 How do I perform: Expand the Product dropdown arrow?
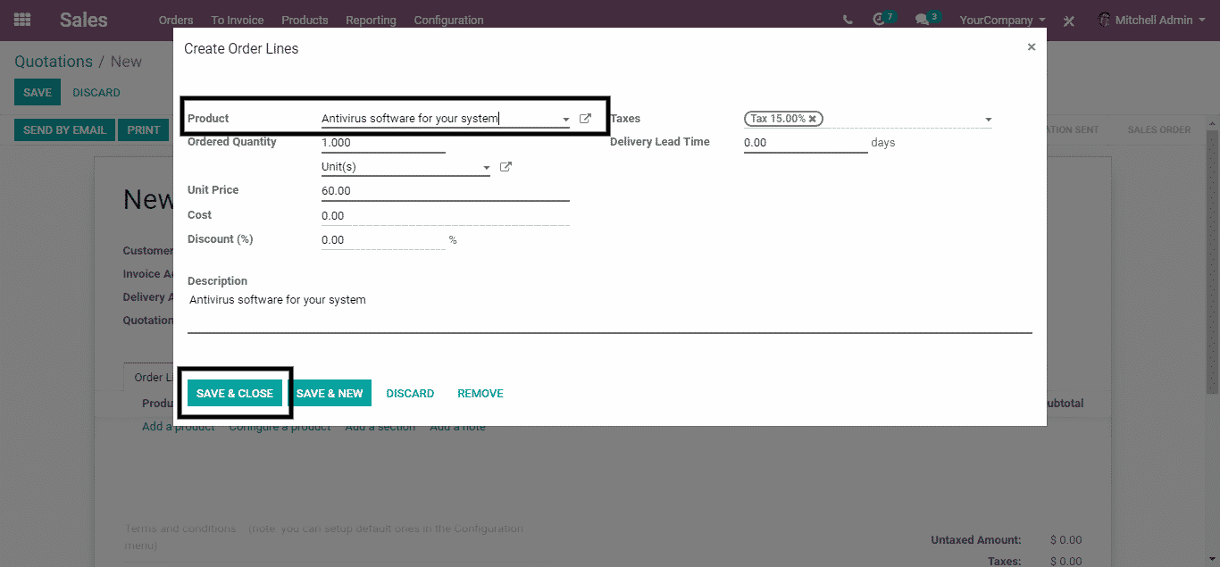pos(565,120)
